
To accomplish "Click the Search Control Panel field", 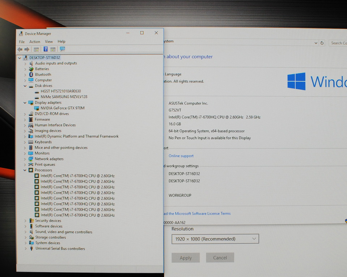I will pyautogui.click(x=338, y=43).
